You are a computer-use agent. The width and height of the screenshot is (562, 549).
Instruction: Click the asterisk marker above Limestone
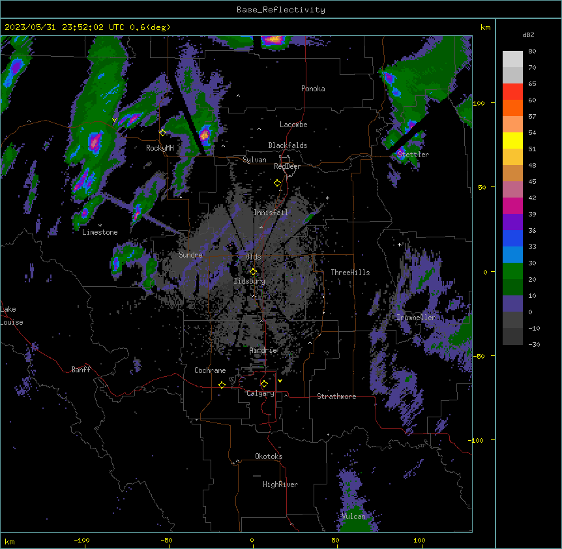point(100,226)
